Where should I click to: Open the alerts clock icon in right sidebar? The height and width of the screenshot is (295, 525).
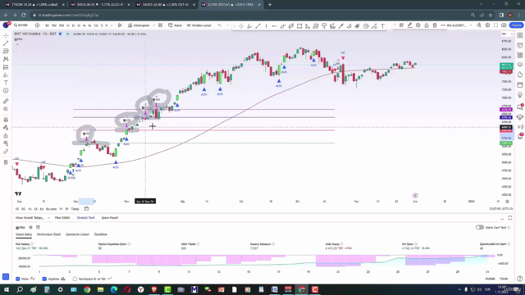pos(519,45)
